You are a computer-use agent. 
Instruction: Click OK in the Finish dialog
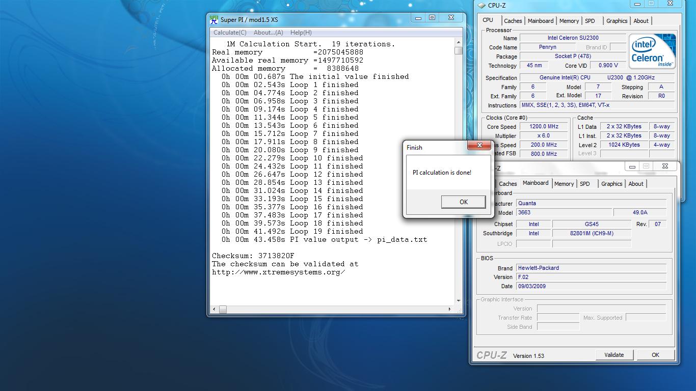tap(463, 202)
